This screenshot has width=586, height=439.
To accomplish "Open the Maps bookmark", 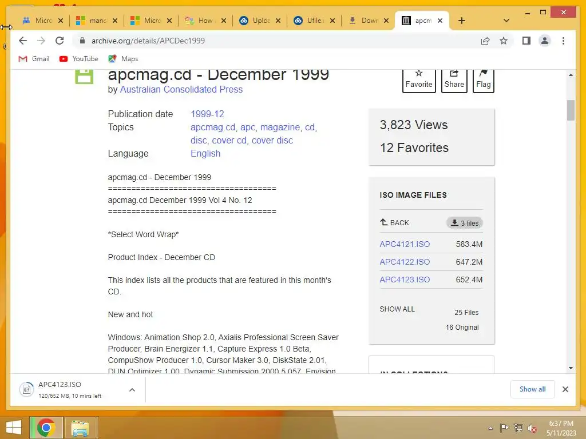I will [124, 59].
